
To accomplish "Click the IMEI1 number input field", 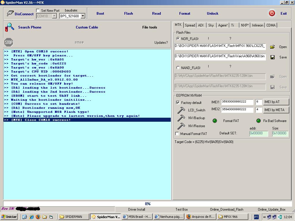I will click(237, 102).
